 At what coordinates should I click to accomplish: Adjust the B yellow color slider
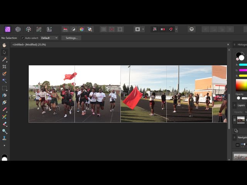pos(243,76)
